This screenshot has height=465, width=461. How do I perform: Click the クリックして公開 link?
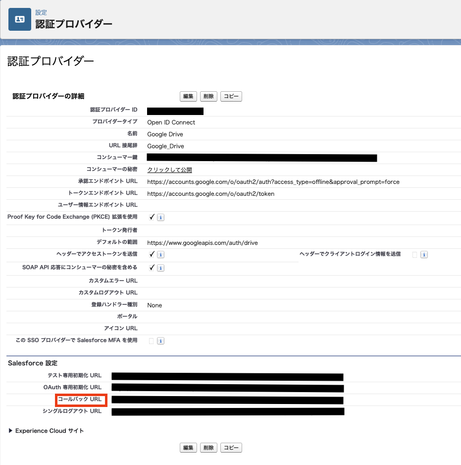pyautogui.click(x=169, y=170)
